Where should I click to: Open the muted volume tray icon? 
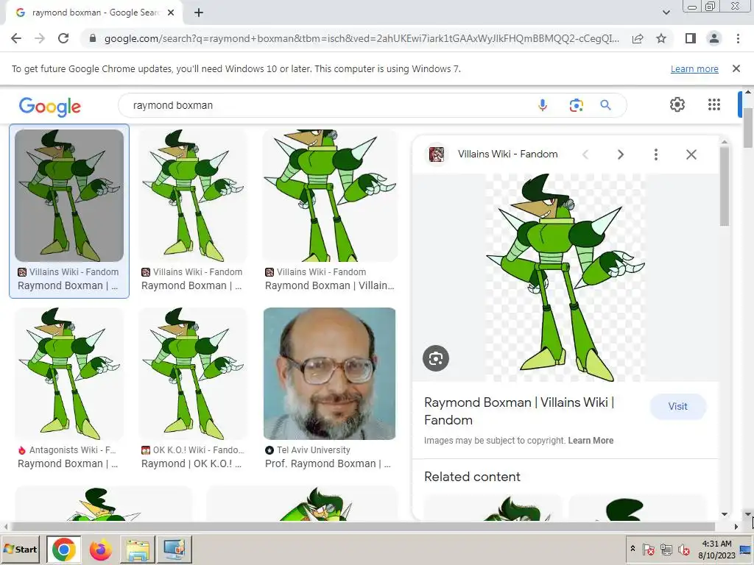pos(683,549)
